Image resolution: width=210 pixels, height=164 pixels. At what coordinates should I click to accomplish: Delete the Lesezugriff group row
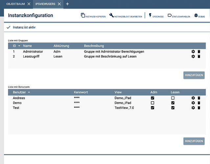pos(199,57)
